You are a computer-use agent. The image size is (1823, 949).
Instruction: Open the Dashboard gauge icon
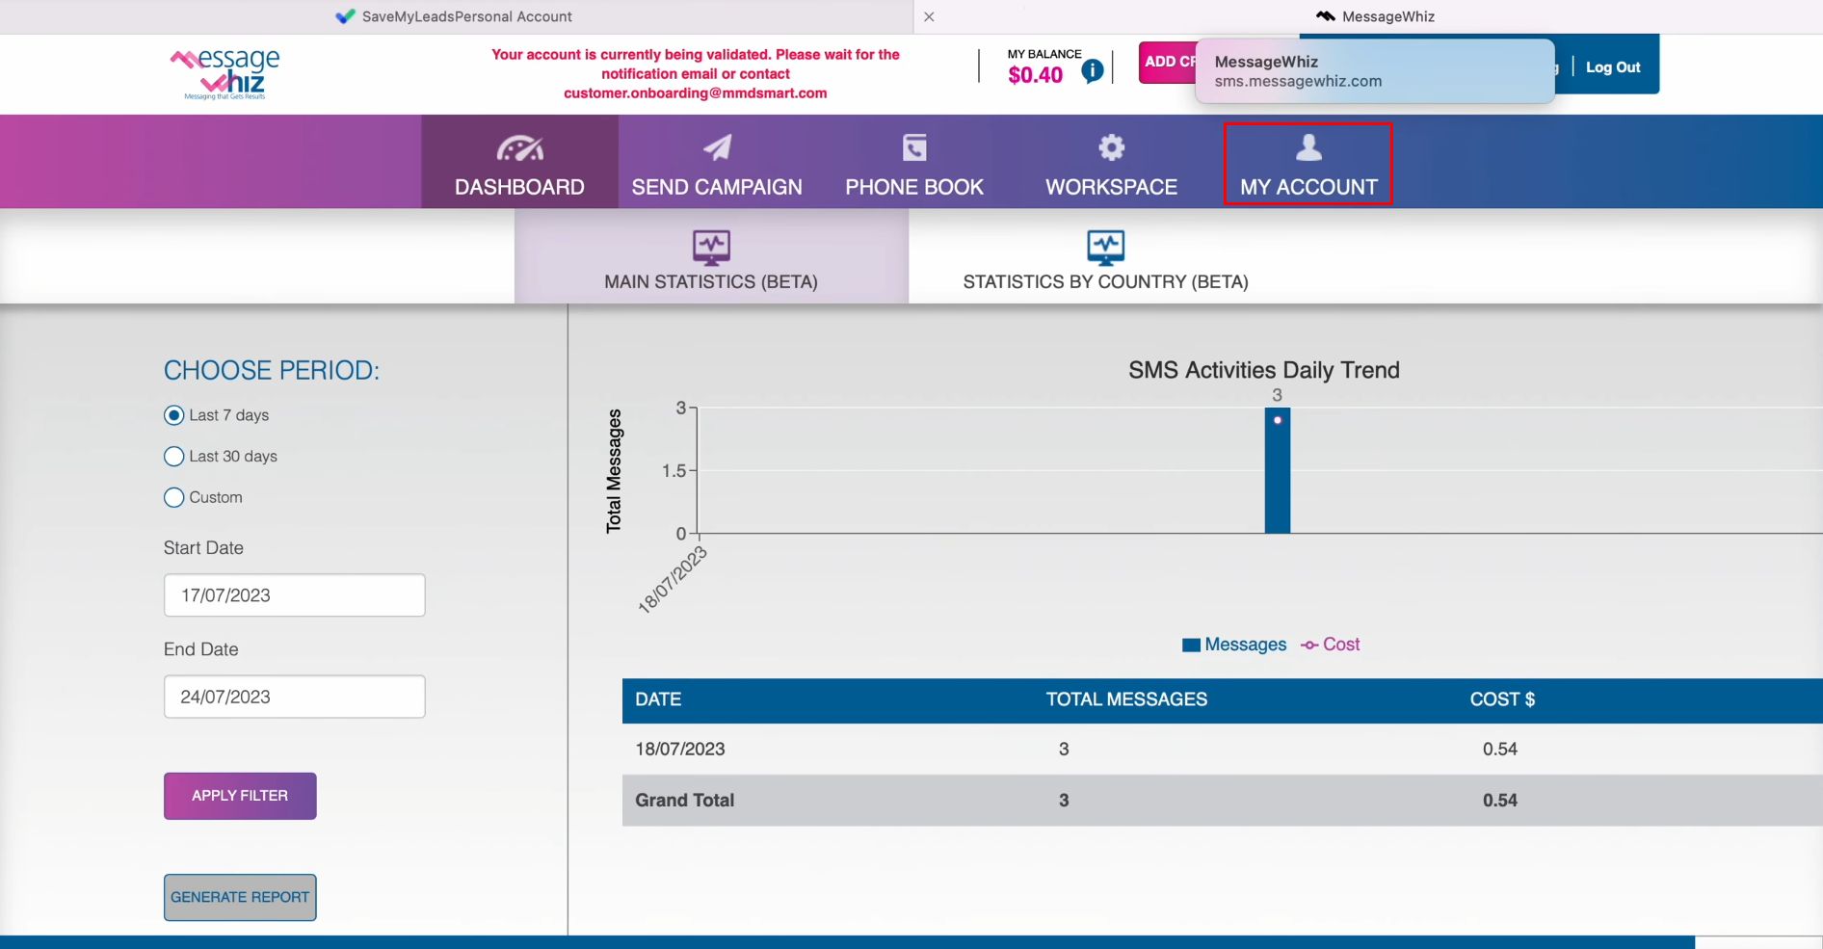[520, 148]
